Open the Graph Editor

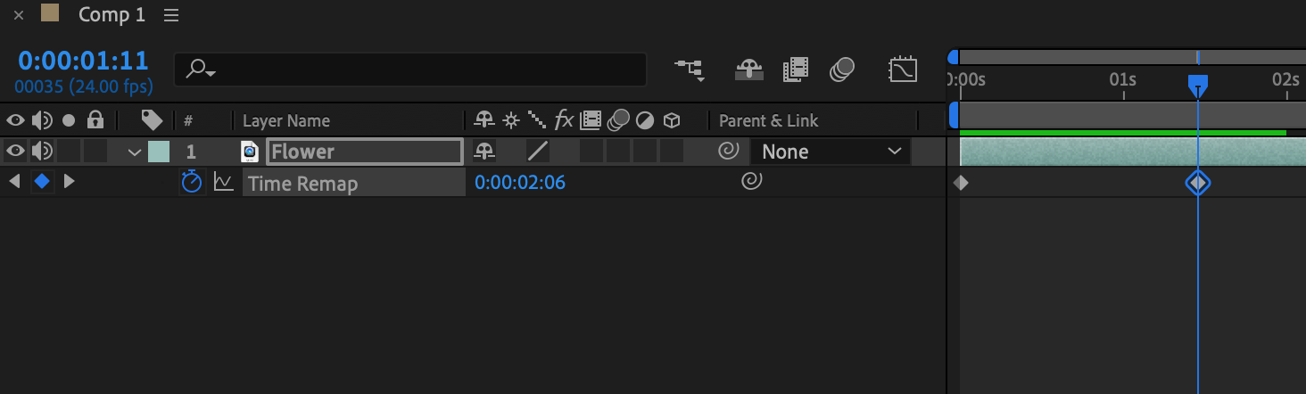[x=903, y=70]
